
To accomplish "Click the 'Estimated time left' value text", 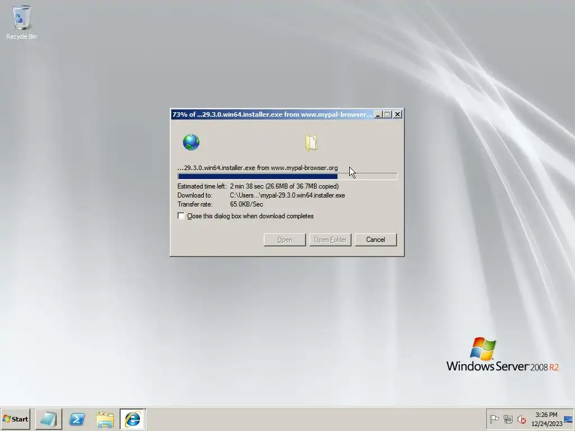I will coord(284,186).
